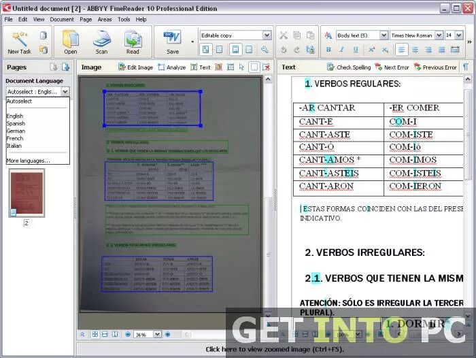Image resolution: width=476 pixels, height=358 pixels.
Task: Expand the toolbar overflow chevron
Action: [x=469, y=42]
